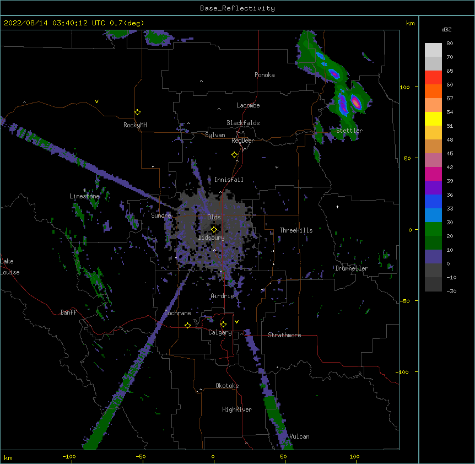Click the Banff town label
This screenshot has width=475, height=464.
coord(68,312)
